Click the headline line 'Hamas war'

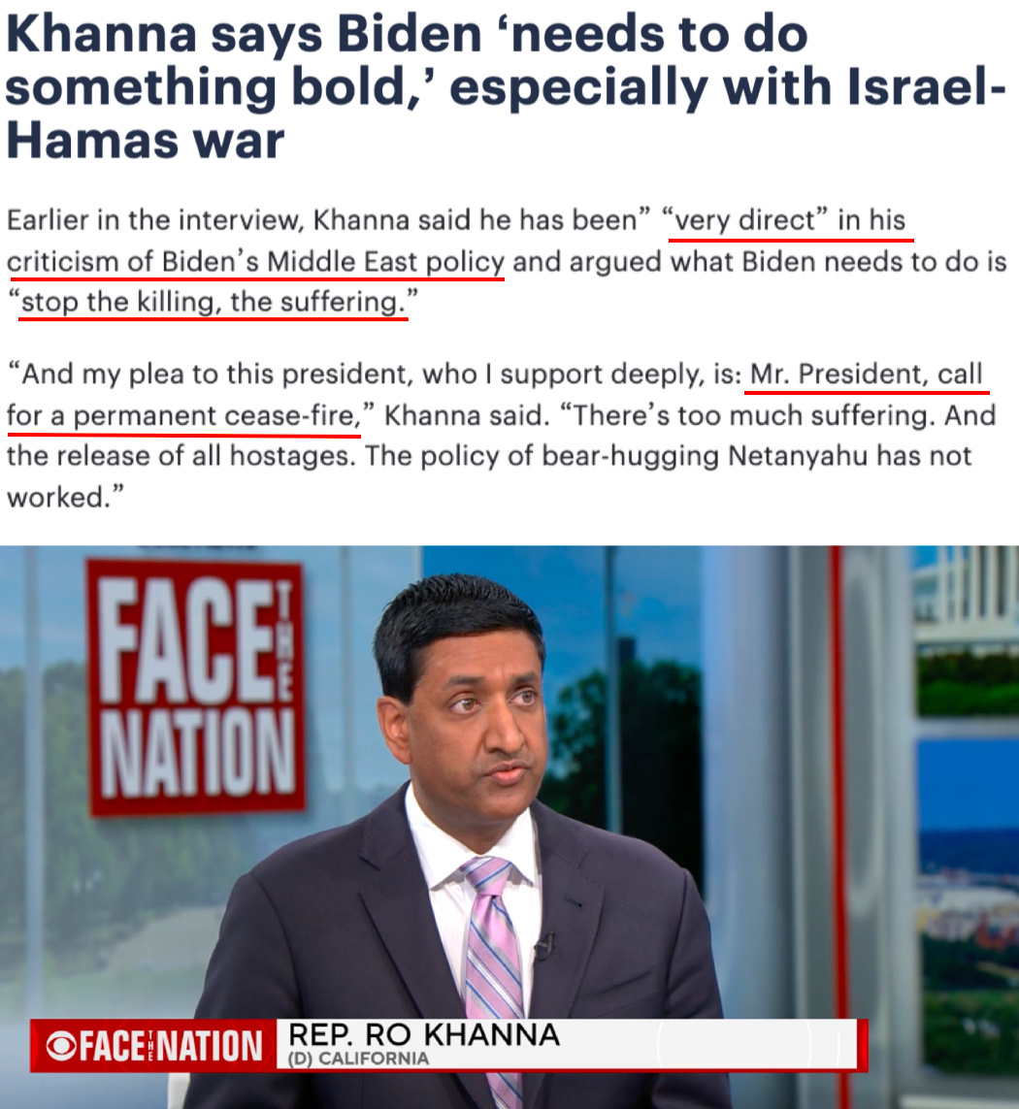145,140
